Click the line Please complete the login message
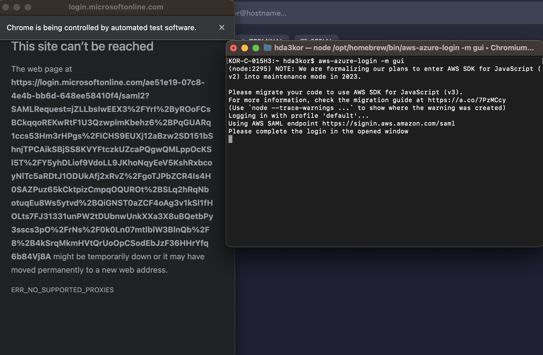Viewport: 543px width, 355px height. (318, 131)
